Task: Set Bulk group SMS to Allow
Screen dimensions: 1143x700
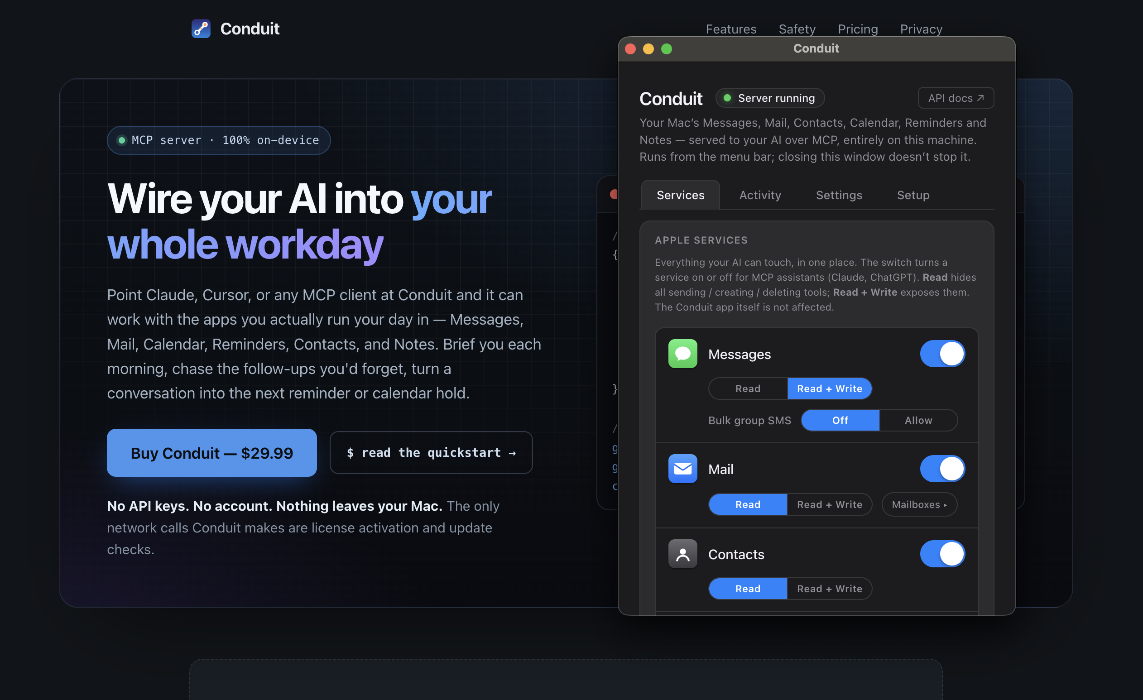Action: tap(918, 420)
